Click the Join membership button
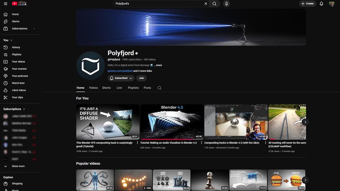Screen dimensions: 340x191 click(x=141, y=78)
